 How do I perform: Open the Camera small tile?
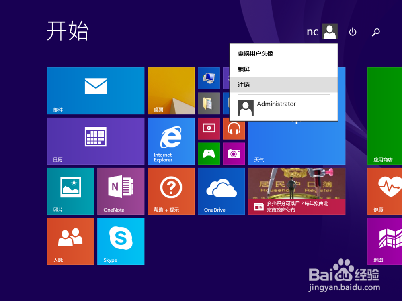coord(234,154)
